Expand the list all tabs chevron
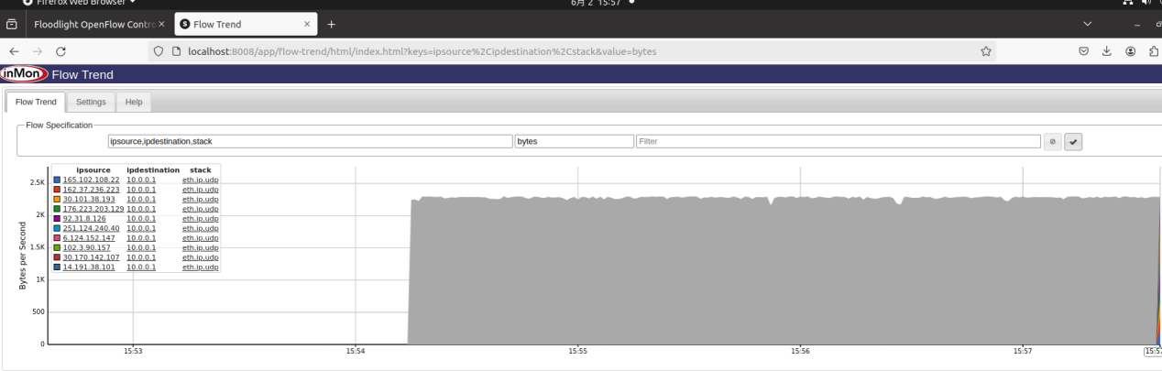This screenshot has width=1162, height=371. coord(1088,24)
